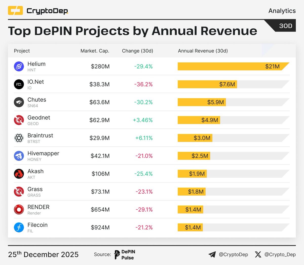The width and height of the screenshot is (304, 265).
Task: Click the Braintrust BTRST gear-shaped icon
Action: pyautogui.click(x=19, y=138)
